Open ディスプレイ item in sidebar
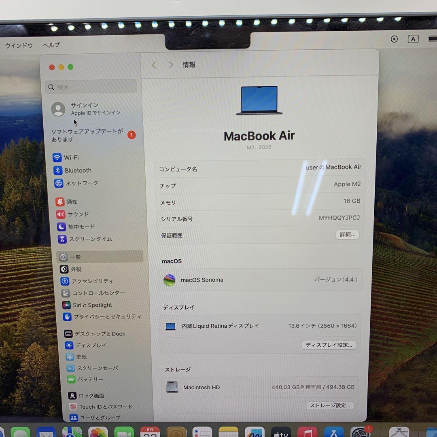The width and height of the screenshot is (437, 437). pos(85,345)
